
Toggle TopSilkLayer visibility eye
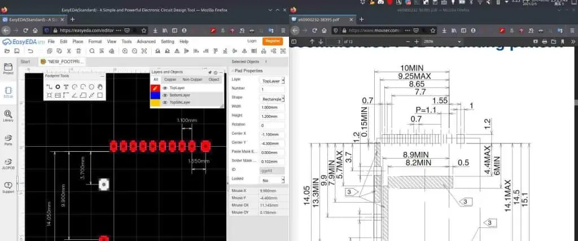(165, 103)
